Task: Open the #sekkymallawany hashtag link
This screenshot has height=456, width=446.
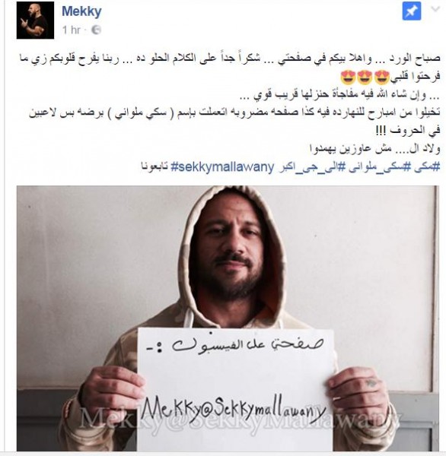Action: [x=222, y=167]
